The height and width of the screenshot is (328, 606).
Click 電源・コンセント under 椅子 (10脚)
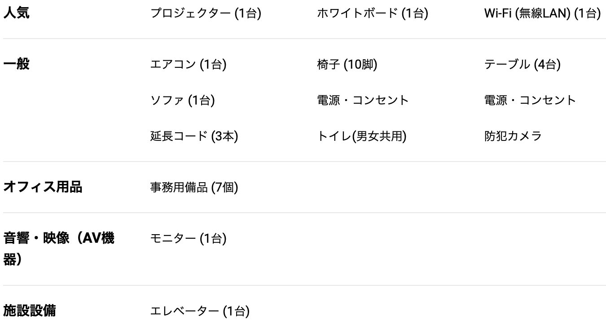click(363, 100)
